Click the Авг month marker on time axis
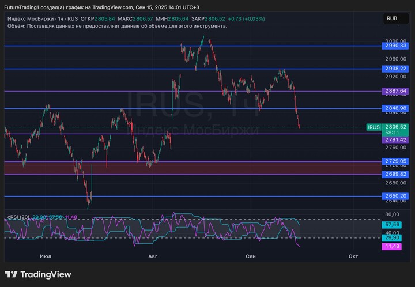Image resolution: width=415 pixels, height=287 pixels. tap(153, 256)
